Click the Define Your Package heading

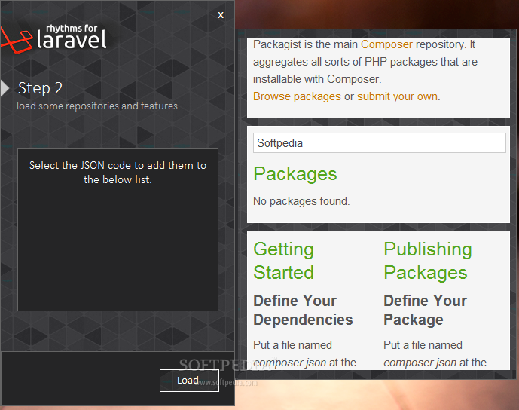(x=425, y=311)
